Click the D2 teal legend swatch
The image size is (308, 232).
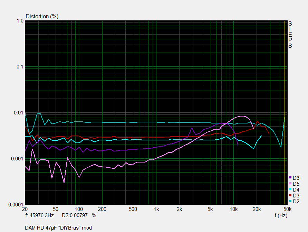tap(290, 201)
